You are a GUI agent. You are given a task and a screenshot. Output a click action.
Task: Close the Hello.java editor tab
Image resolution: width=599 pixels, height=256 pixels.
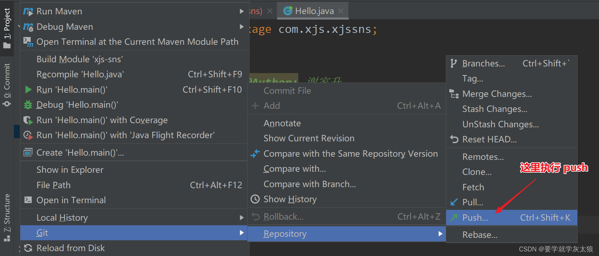tap(341, 11)
